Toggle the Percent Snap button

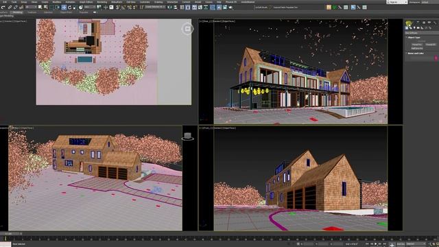click(x=130, y=8)
